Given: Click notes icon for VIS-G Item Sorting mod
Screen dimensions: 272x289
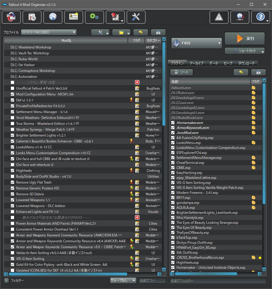Looking at the screenshot, I should (x=137, y=258).
